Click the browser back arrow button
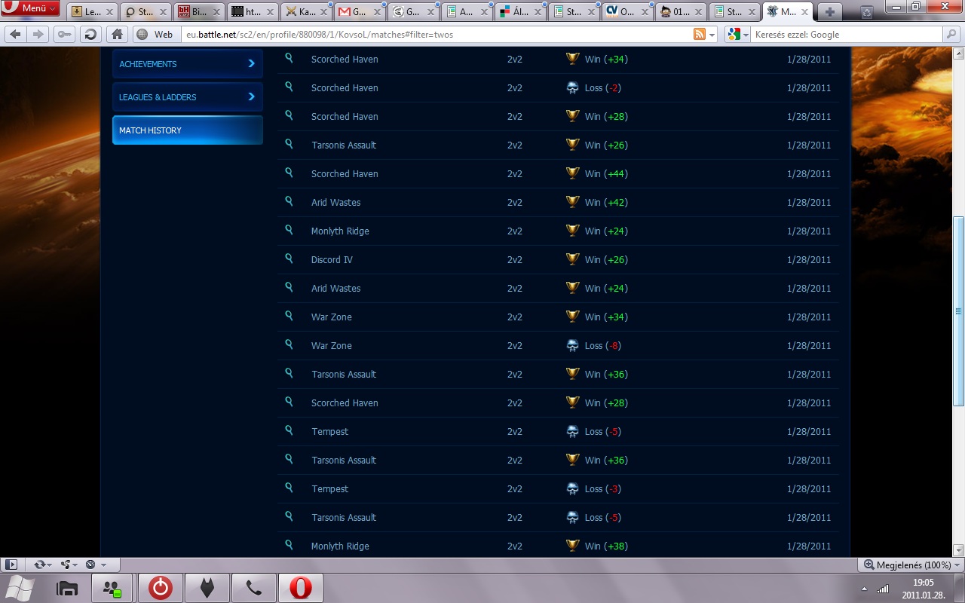The width and height of the screenshot is (965, 603). [x=15, y=34]
